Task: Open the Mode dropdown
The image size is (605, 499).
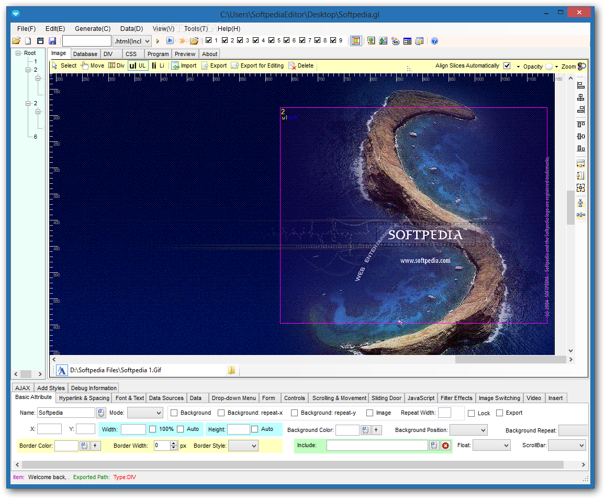Action: pos(145,413)
